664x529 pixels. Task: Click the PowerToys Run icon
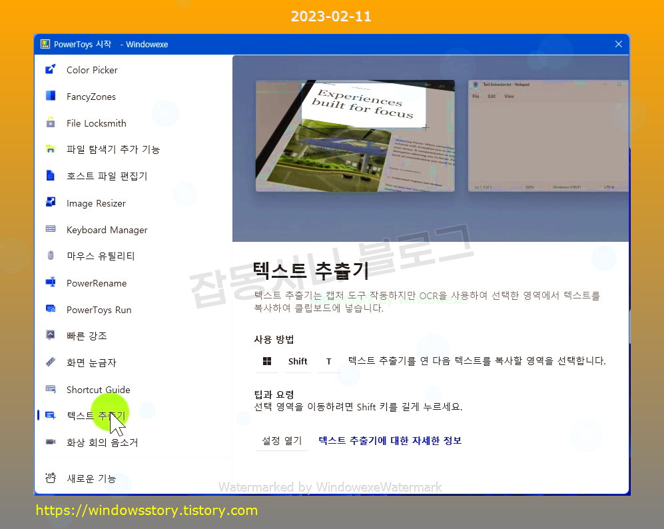pyautogui.click(x=51, y=308)
